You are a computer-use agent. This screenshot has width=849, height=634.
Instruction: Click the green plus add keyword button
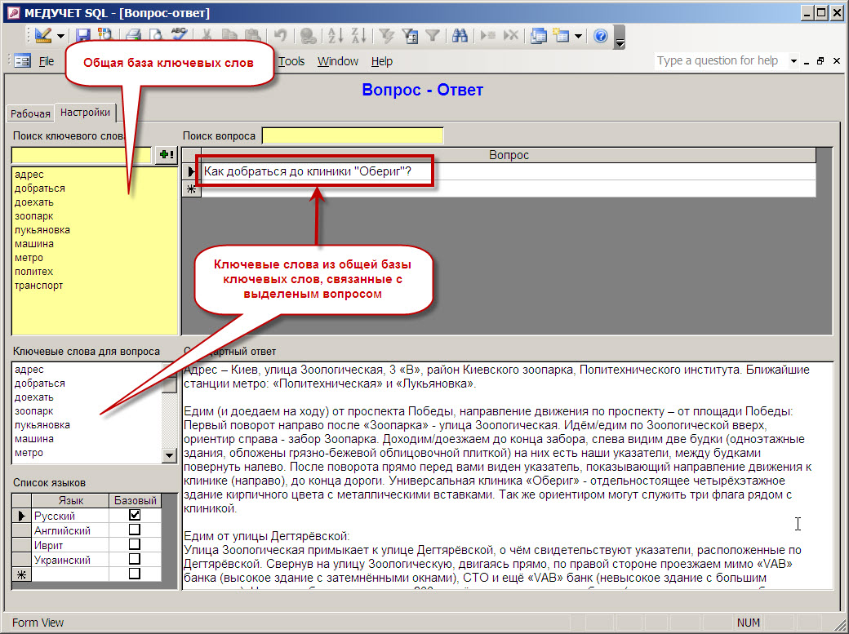167,155
